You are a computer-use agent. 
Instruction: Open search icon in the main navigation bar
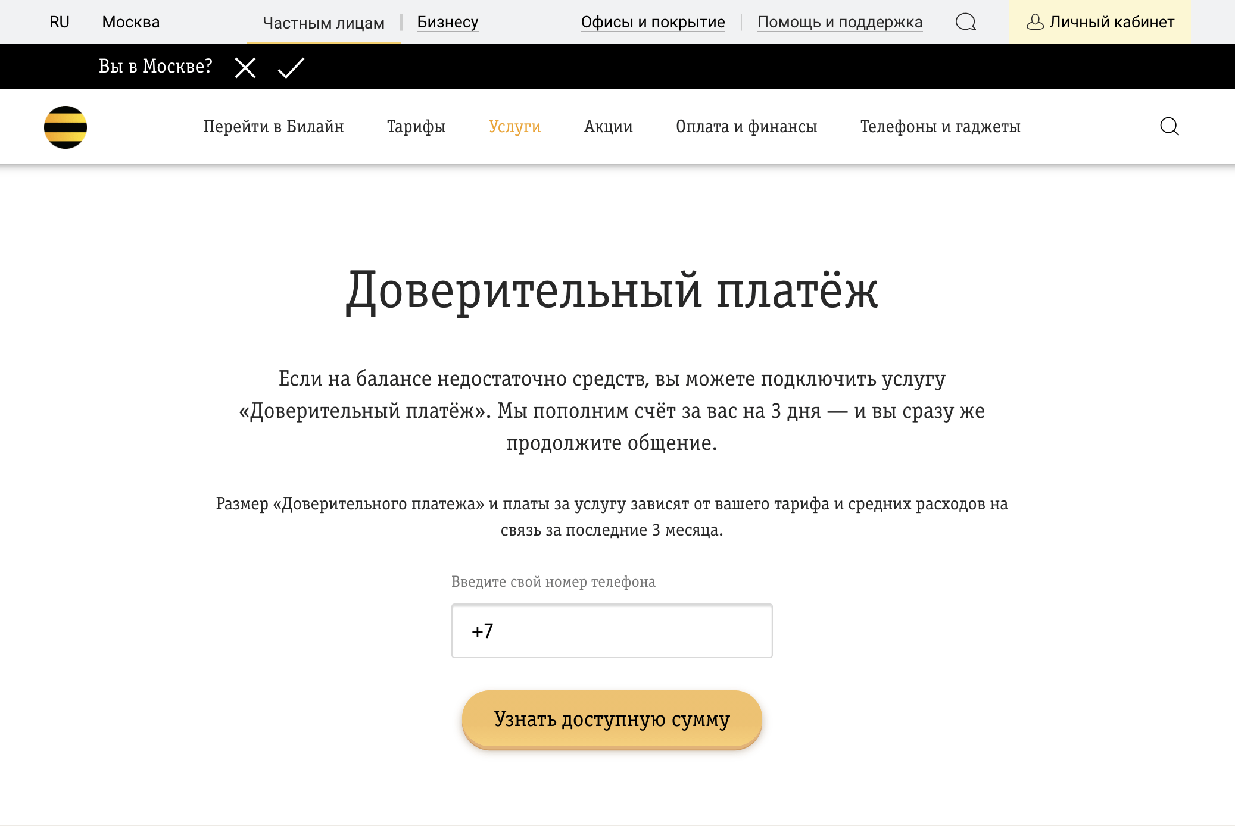tap(1169, 126)
